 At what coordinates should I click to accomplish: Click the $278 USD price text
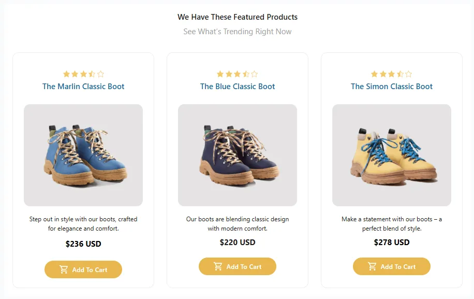coord(392,242)
